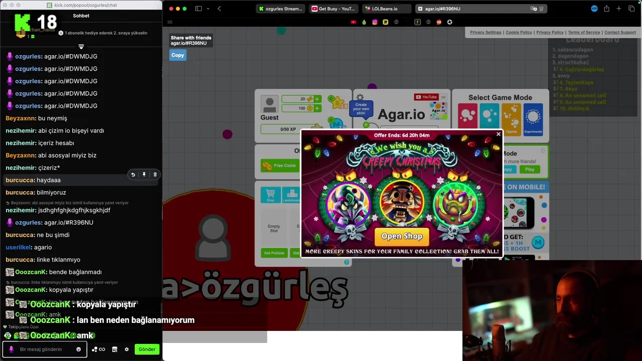Select the pink FFA game mode
The width and height of the screenshot is (642, 361).
pyautogui.click(x=467, y=119)
